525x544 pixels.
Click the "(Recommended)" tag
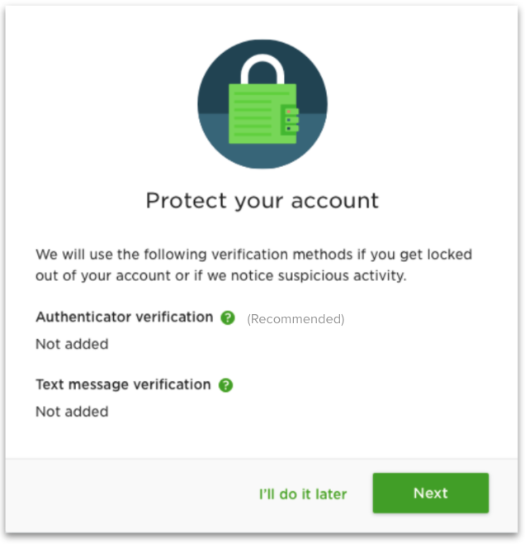coord(296,319)
